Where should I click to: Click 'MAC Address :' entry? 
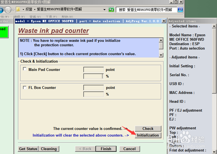coord(182,93)
